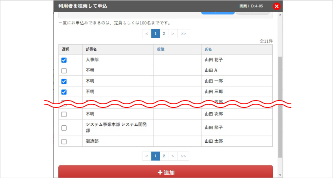Jump to last page using top >> button
The image size is (333, 178).
coord(183,34)
